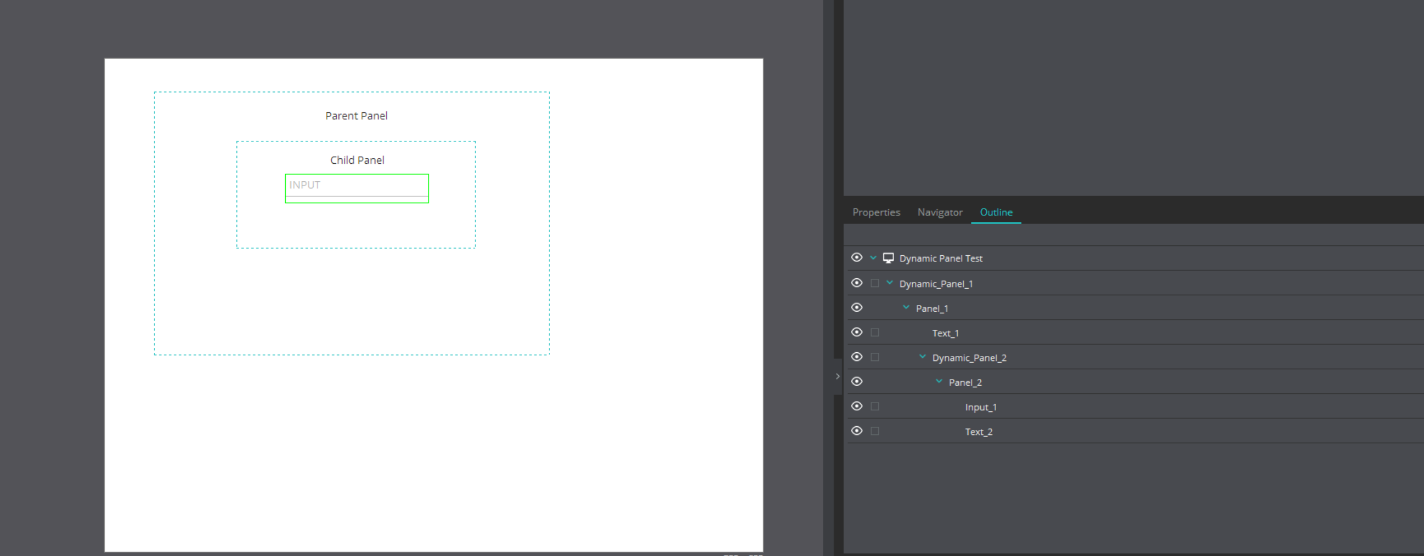Collapse the right side panel arrow
Screen dimensions: 1424x556
point(838,376)
